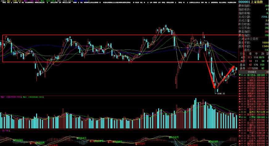The width and height of the screenshot is (269, 146).
Task: Click the red downward arrow annotation
Action: click(x=209, y=70)
